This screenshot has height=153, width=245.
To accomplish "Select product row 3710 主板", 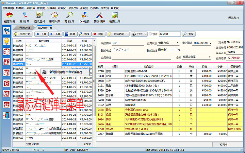I will [x=170, y=71].
